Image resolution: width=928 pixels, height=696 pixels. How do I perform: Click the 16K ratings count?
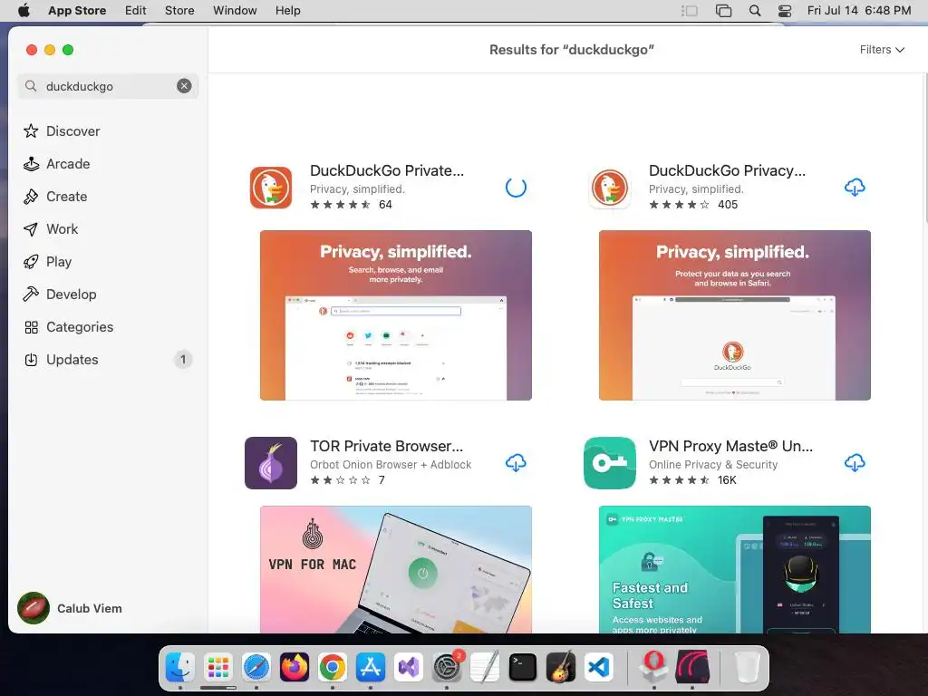coord(727,480)
